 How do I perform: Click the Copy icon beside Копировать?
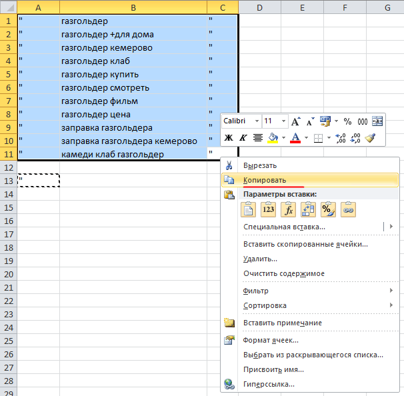(x=229, y=180)
